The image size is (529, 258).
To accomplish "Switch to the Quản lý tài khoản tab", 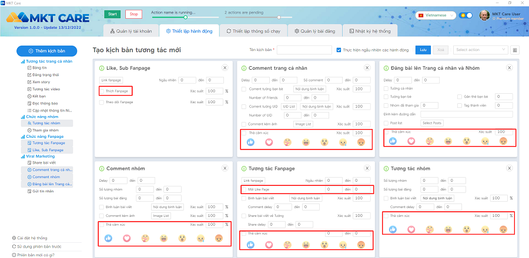I will (x=132, y=30).
